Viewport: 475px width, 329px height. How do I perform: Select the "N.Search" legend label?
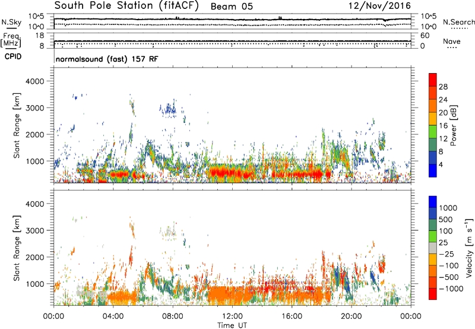point(458,22)
